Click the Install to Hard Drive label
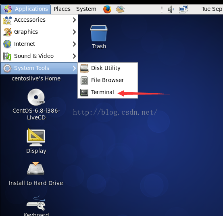Image resolution: width=223 pixels, height=216 pixels. [x=36, y=183]
